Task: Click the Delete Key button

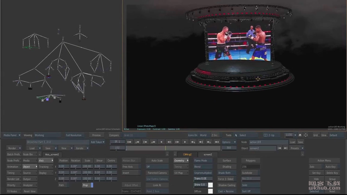Action: [x=332, y=173]
